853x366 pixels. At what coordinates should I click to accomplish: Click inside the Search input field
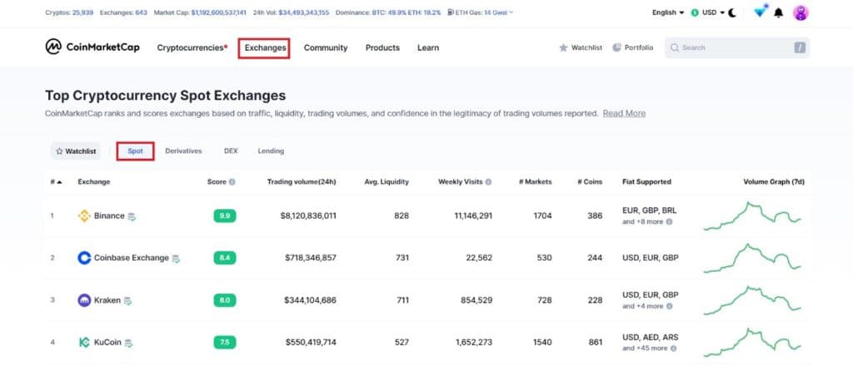(736, 47)
